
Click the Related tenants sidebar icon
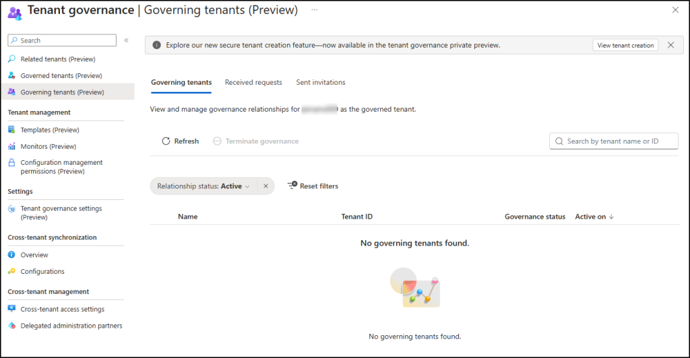coord(11,59)
